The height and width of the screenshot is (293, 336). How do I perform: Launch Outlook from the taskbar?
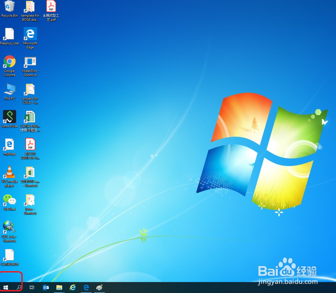[46, 287]
